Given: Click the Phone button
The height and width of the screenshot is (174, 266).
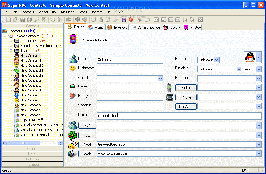Looking at the screenshot, I should click(186, 97).
